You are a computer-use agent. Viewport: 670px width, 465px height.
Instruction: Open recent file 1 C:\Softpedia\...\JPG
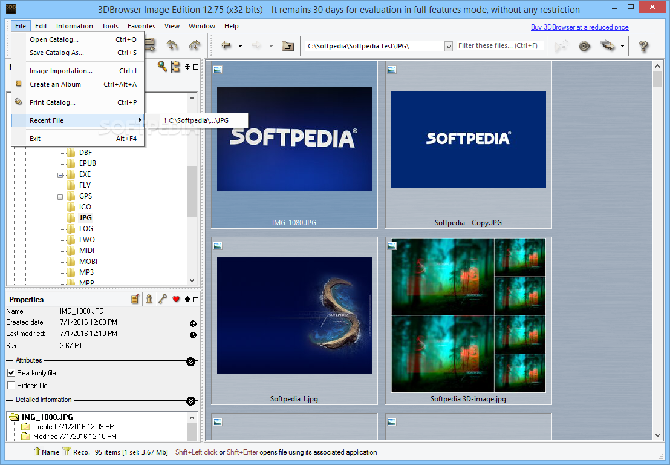[196, 120]
